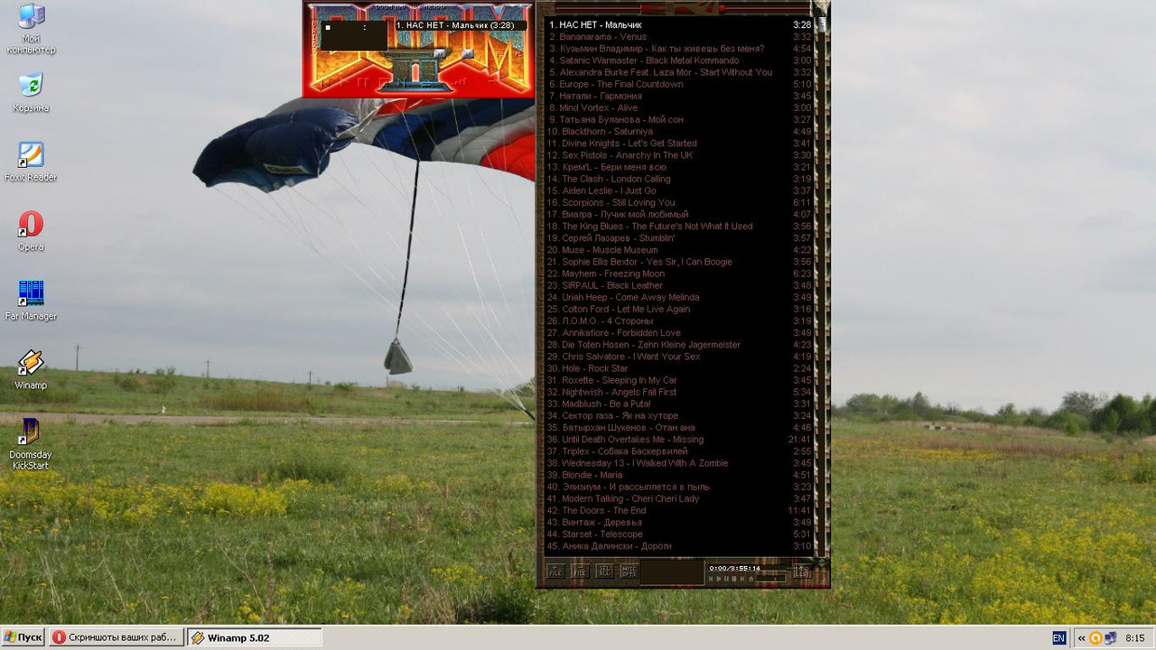1156x650 pixels.
Task: Click the playlist mini play control
Action: click(x=719, y=579)
